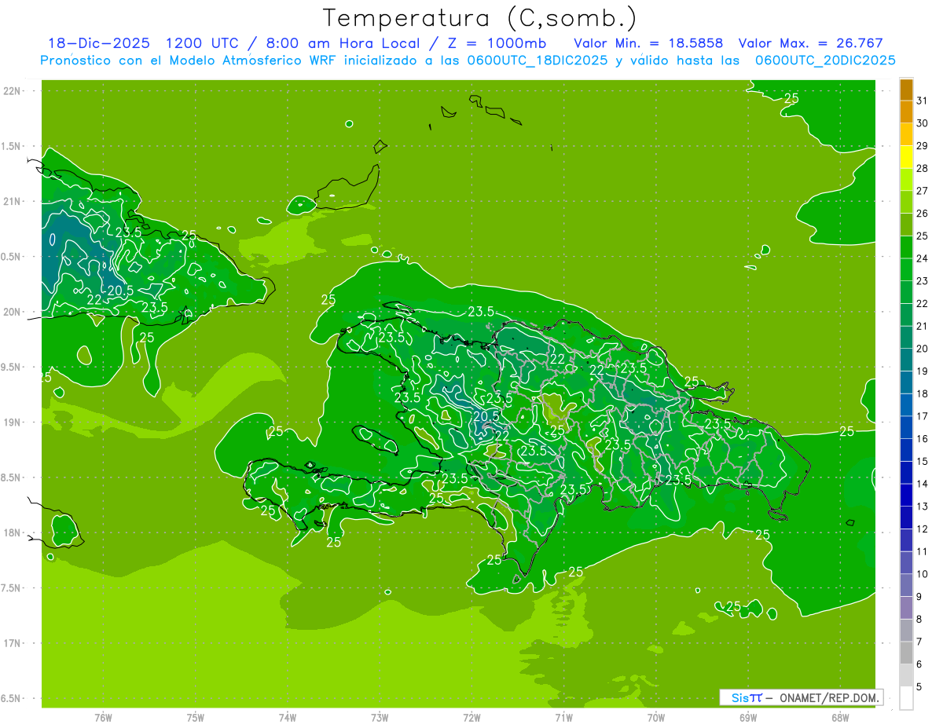
Task: Click the initialization time 0600UTC_18DIC2025
Action: click(538, 60)
